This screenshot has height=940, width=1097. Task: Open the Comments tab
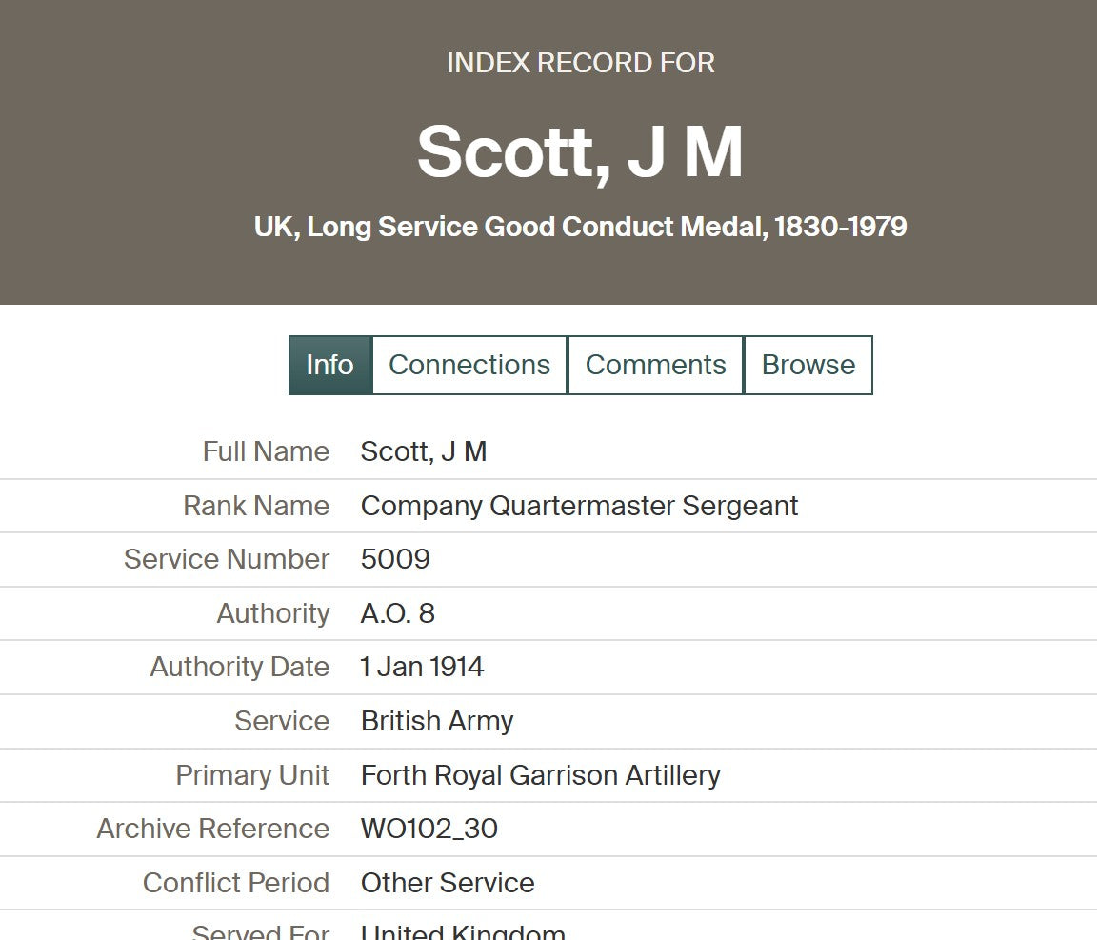[x=655, y=365]
